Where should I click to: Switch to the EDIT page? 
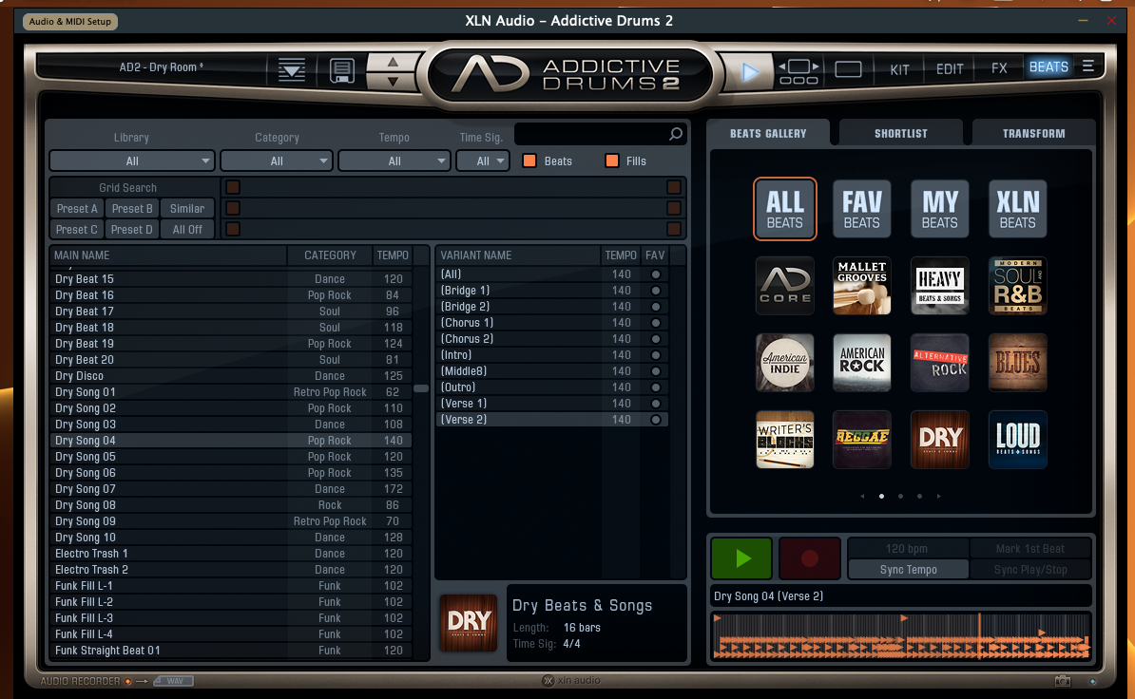point(950,69)
